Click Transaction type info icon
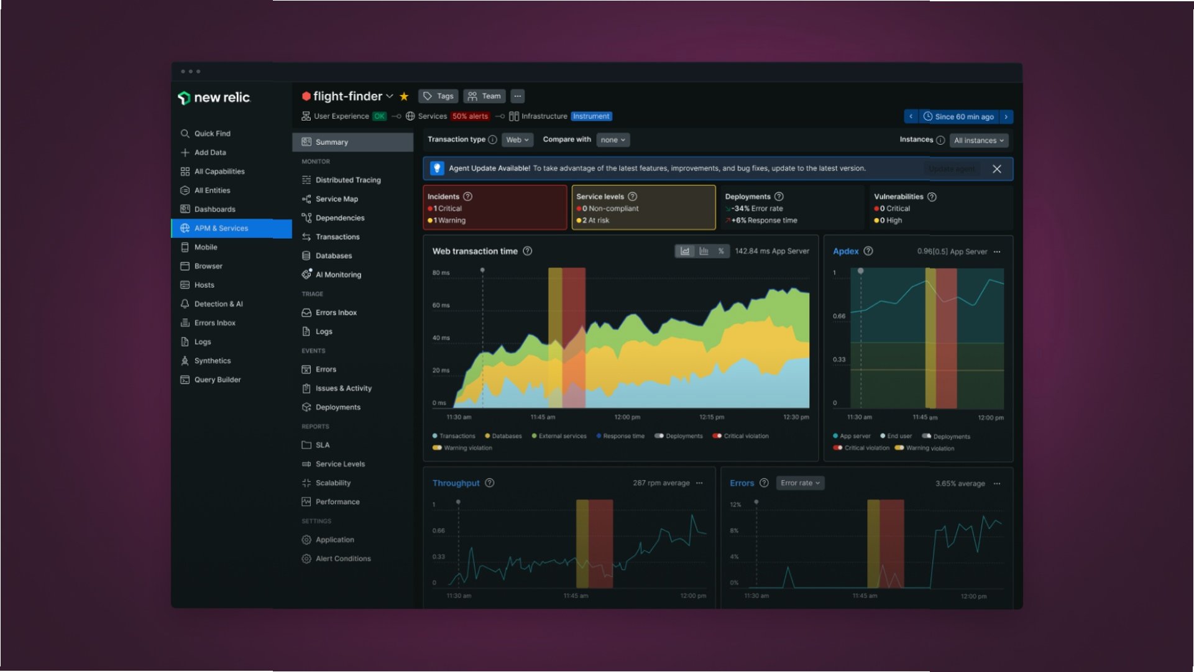This screenshot has width=1194, height=672. click(492, 140)
